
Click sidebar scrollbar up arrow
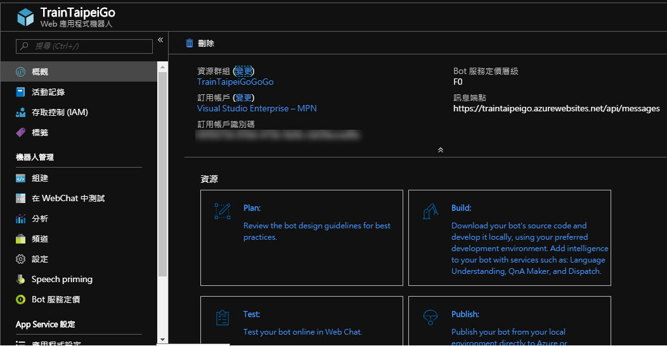click(x=162, y=67)
